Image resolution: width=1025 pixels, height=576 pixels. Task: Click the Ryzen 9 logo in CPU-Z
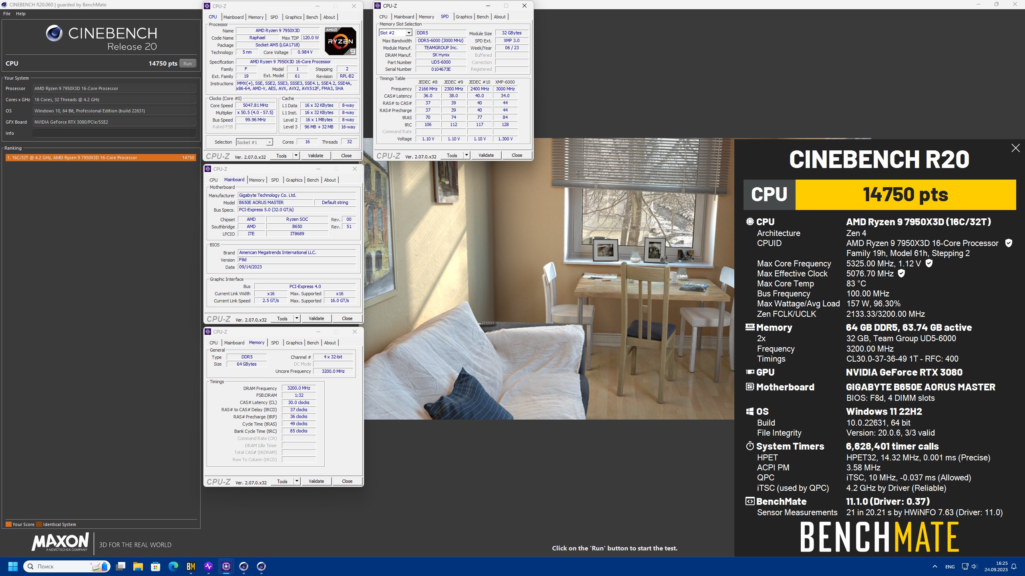340,41
